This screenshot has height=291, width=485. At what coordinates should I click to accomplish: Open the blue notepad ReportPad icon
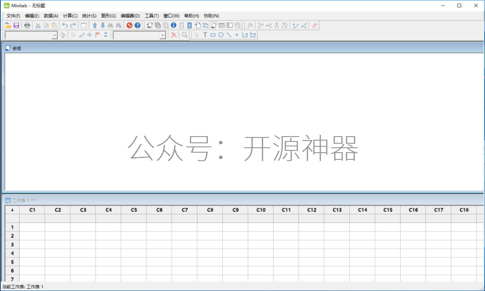point(190,26)
